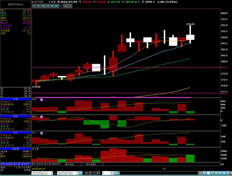Switch to the daily (日) chart button
The width and height of the screenshot is (232, 176).
(61, 6)
